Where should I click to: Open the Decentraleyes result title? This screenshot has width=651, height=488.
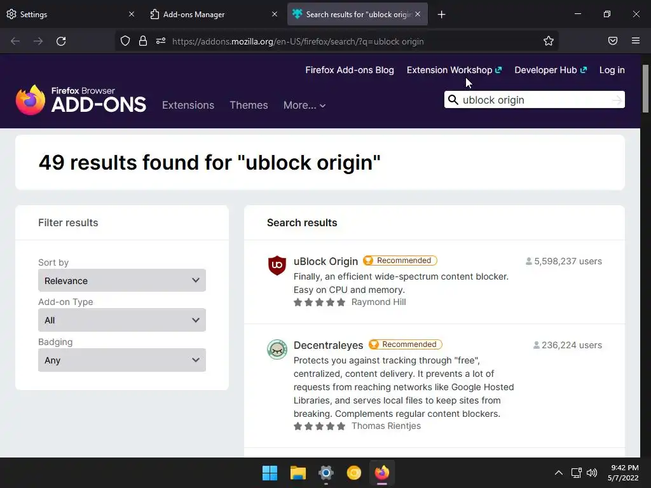click(328, 345)
